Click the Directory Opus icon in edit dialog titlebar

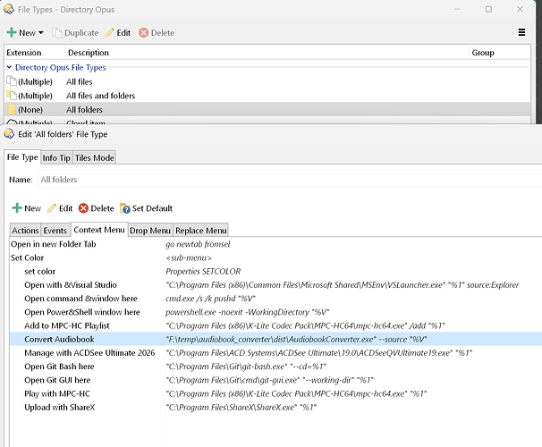9,134
